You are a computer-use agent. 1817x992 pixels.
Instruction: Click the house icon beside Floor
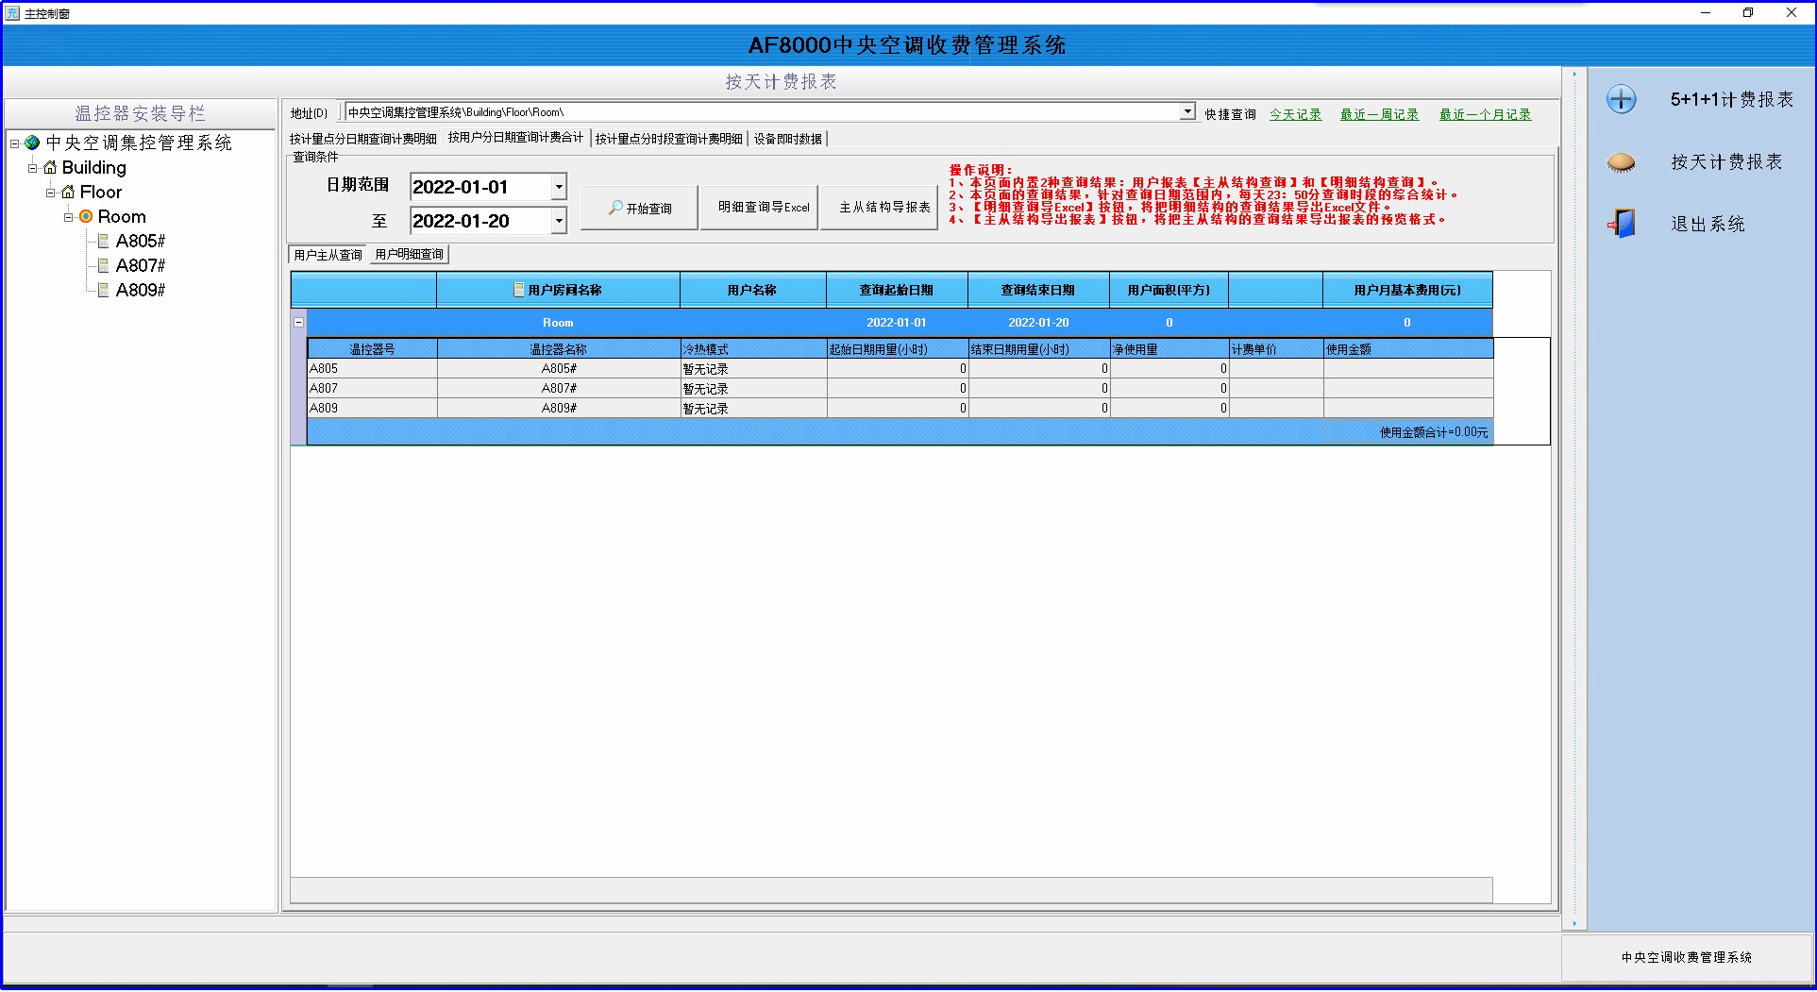point(68,192)
